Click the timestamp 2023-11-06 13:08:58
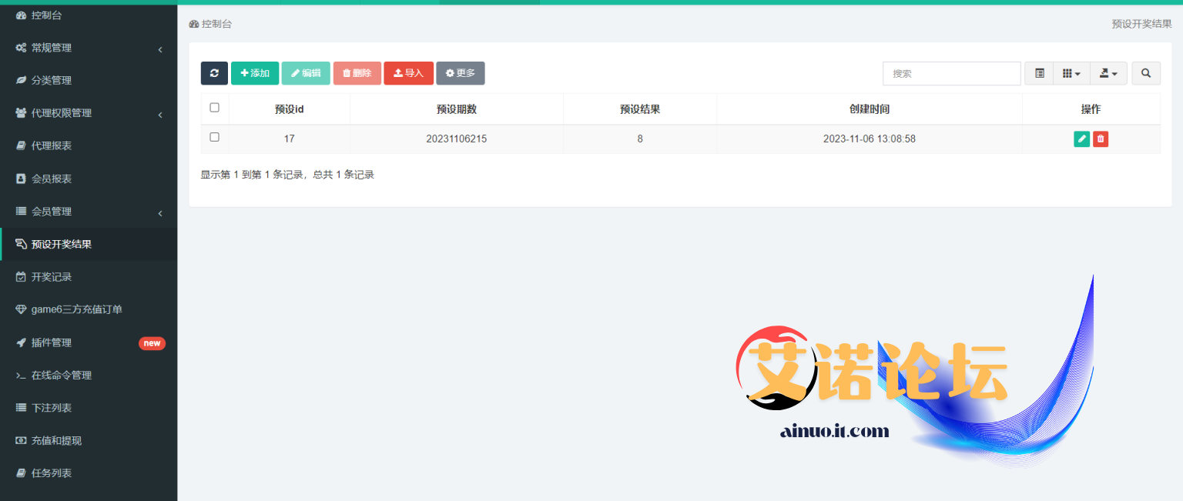The image size is (1183, 501). pyautogui.click(x=870, y=139)
